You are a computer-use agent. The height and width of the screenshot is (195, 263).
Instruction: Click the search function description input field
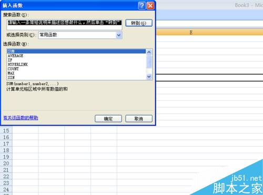coord(64,25)
